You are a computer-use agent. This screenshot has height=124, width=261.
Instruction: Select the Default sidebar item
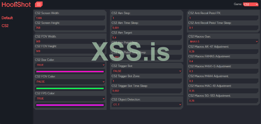7,18
